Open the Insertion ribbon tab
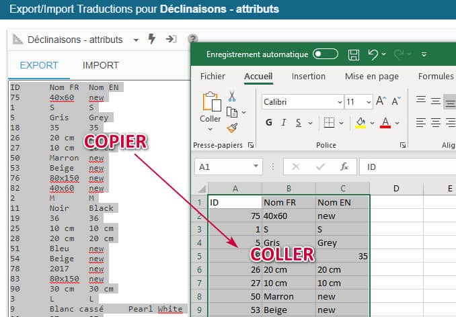 (308, 77)
